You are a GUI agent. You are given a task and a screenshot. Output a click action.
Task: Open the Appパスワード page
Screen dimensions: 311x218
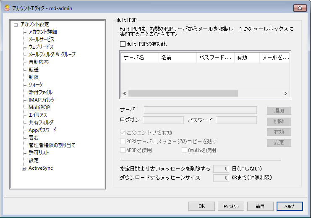[42, 130]
